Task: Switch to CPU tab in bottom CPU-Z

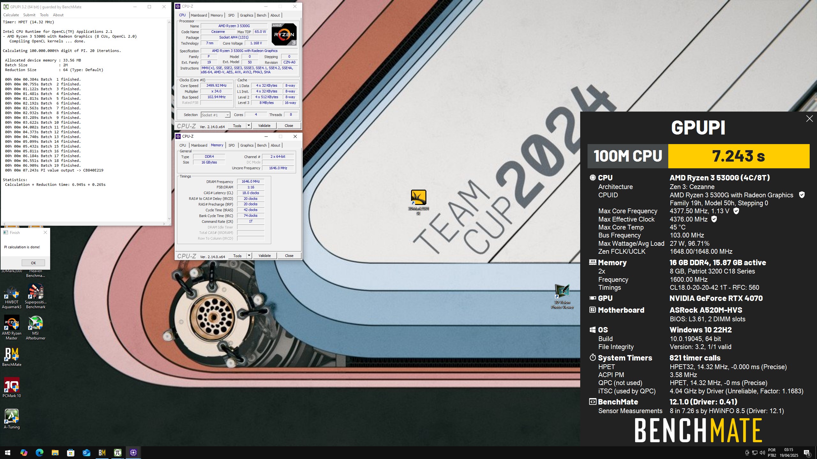Action: (183, 145)
